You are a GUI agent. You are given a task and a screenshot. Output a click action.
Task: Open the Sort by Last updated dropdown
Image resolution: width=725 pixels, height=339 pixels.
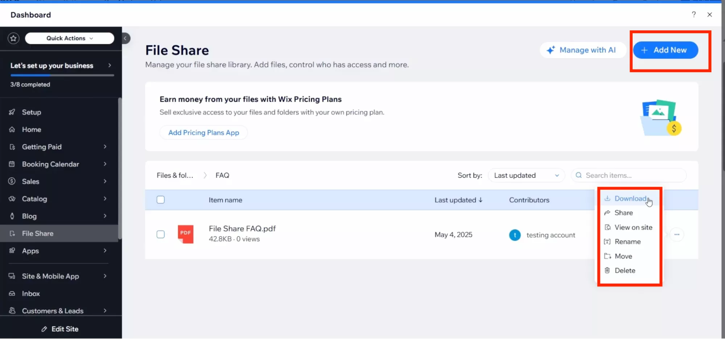coord(526,175)
